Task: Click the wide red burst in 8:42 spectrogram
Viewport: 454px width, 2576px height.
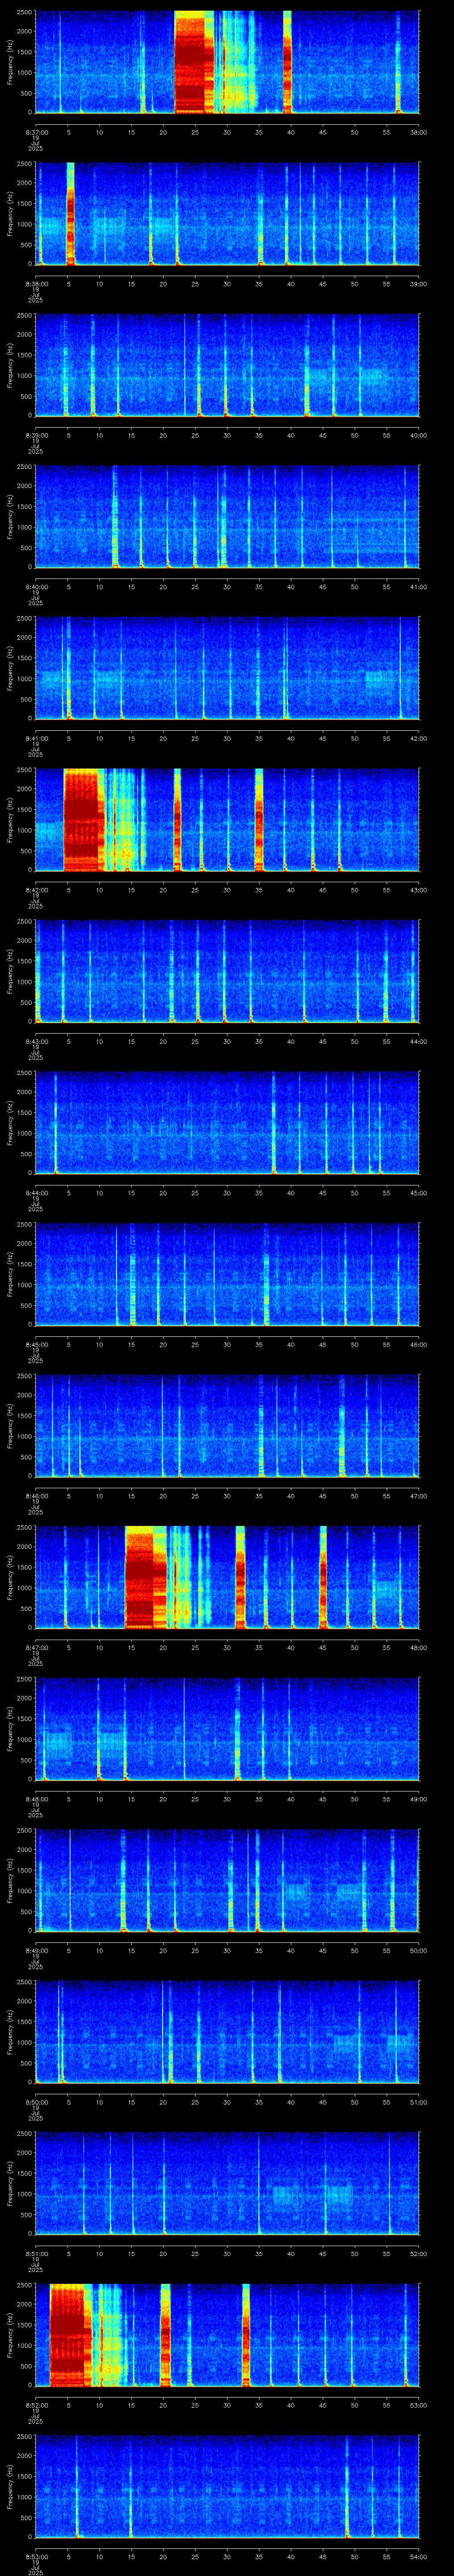Action: tap(84, 819)
